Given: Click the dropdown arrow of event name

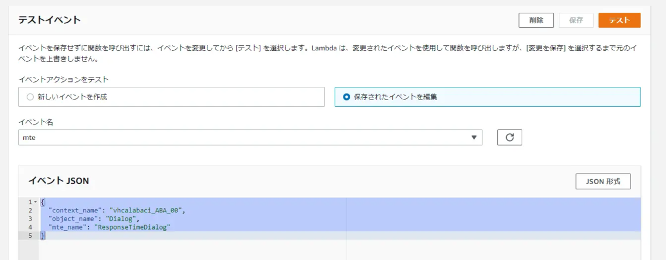Looking at the screenshot, I should point(474,137).
